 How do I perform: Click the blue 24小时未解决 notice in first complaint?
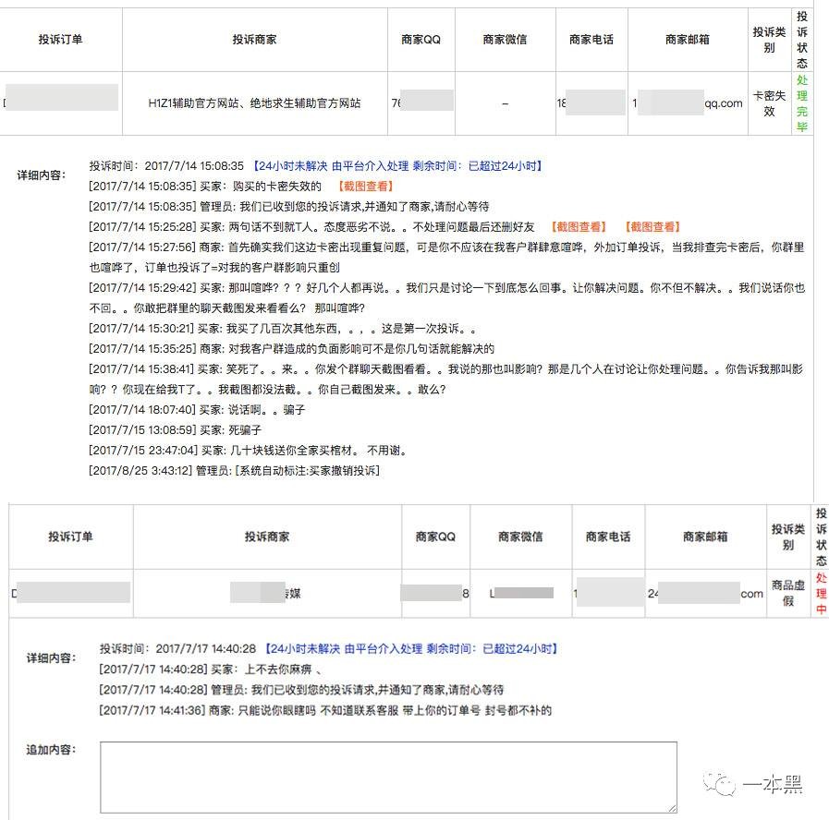point(290,166)
